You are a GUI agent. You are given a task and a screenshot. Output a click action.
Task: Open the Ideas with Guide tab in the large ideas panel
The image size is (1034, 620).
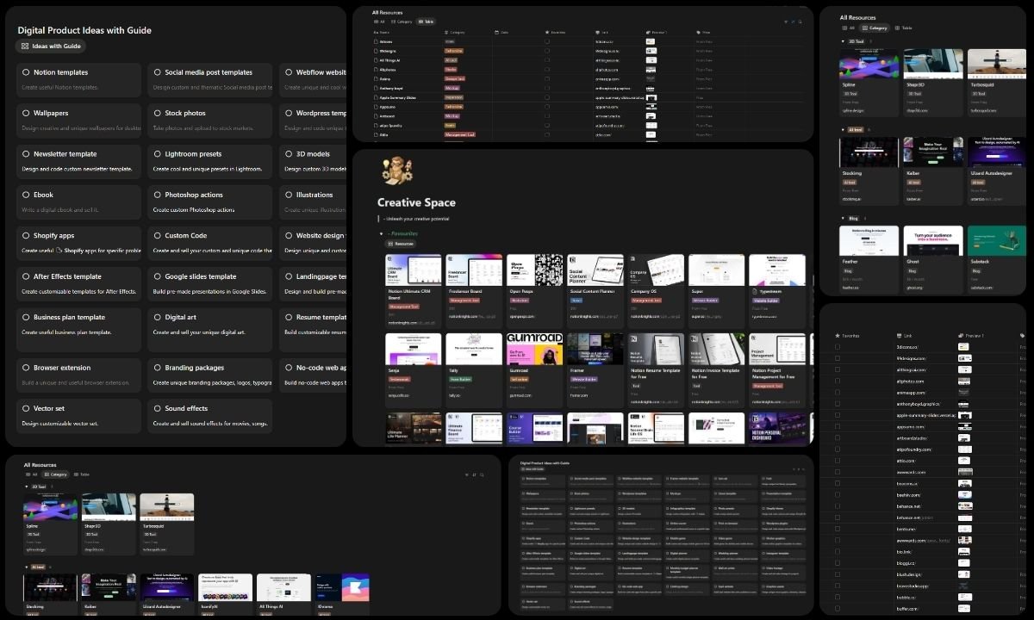[50, 46]
